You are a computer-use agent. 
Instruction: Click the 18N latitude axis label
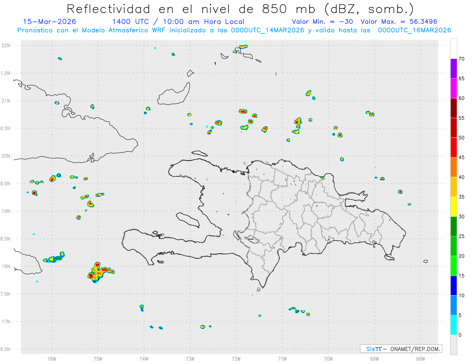(7, 266)
